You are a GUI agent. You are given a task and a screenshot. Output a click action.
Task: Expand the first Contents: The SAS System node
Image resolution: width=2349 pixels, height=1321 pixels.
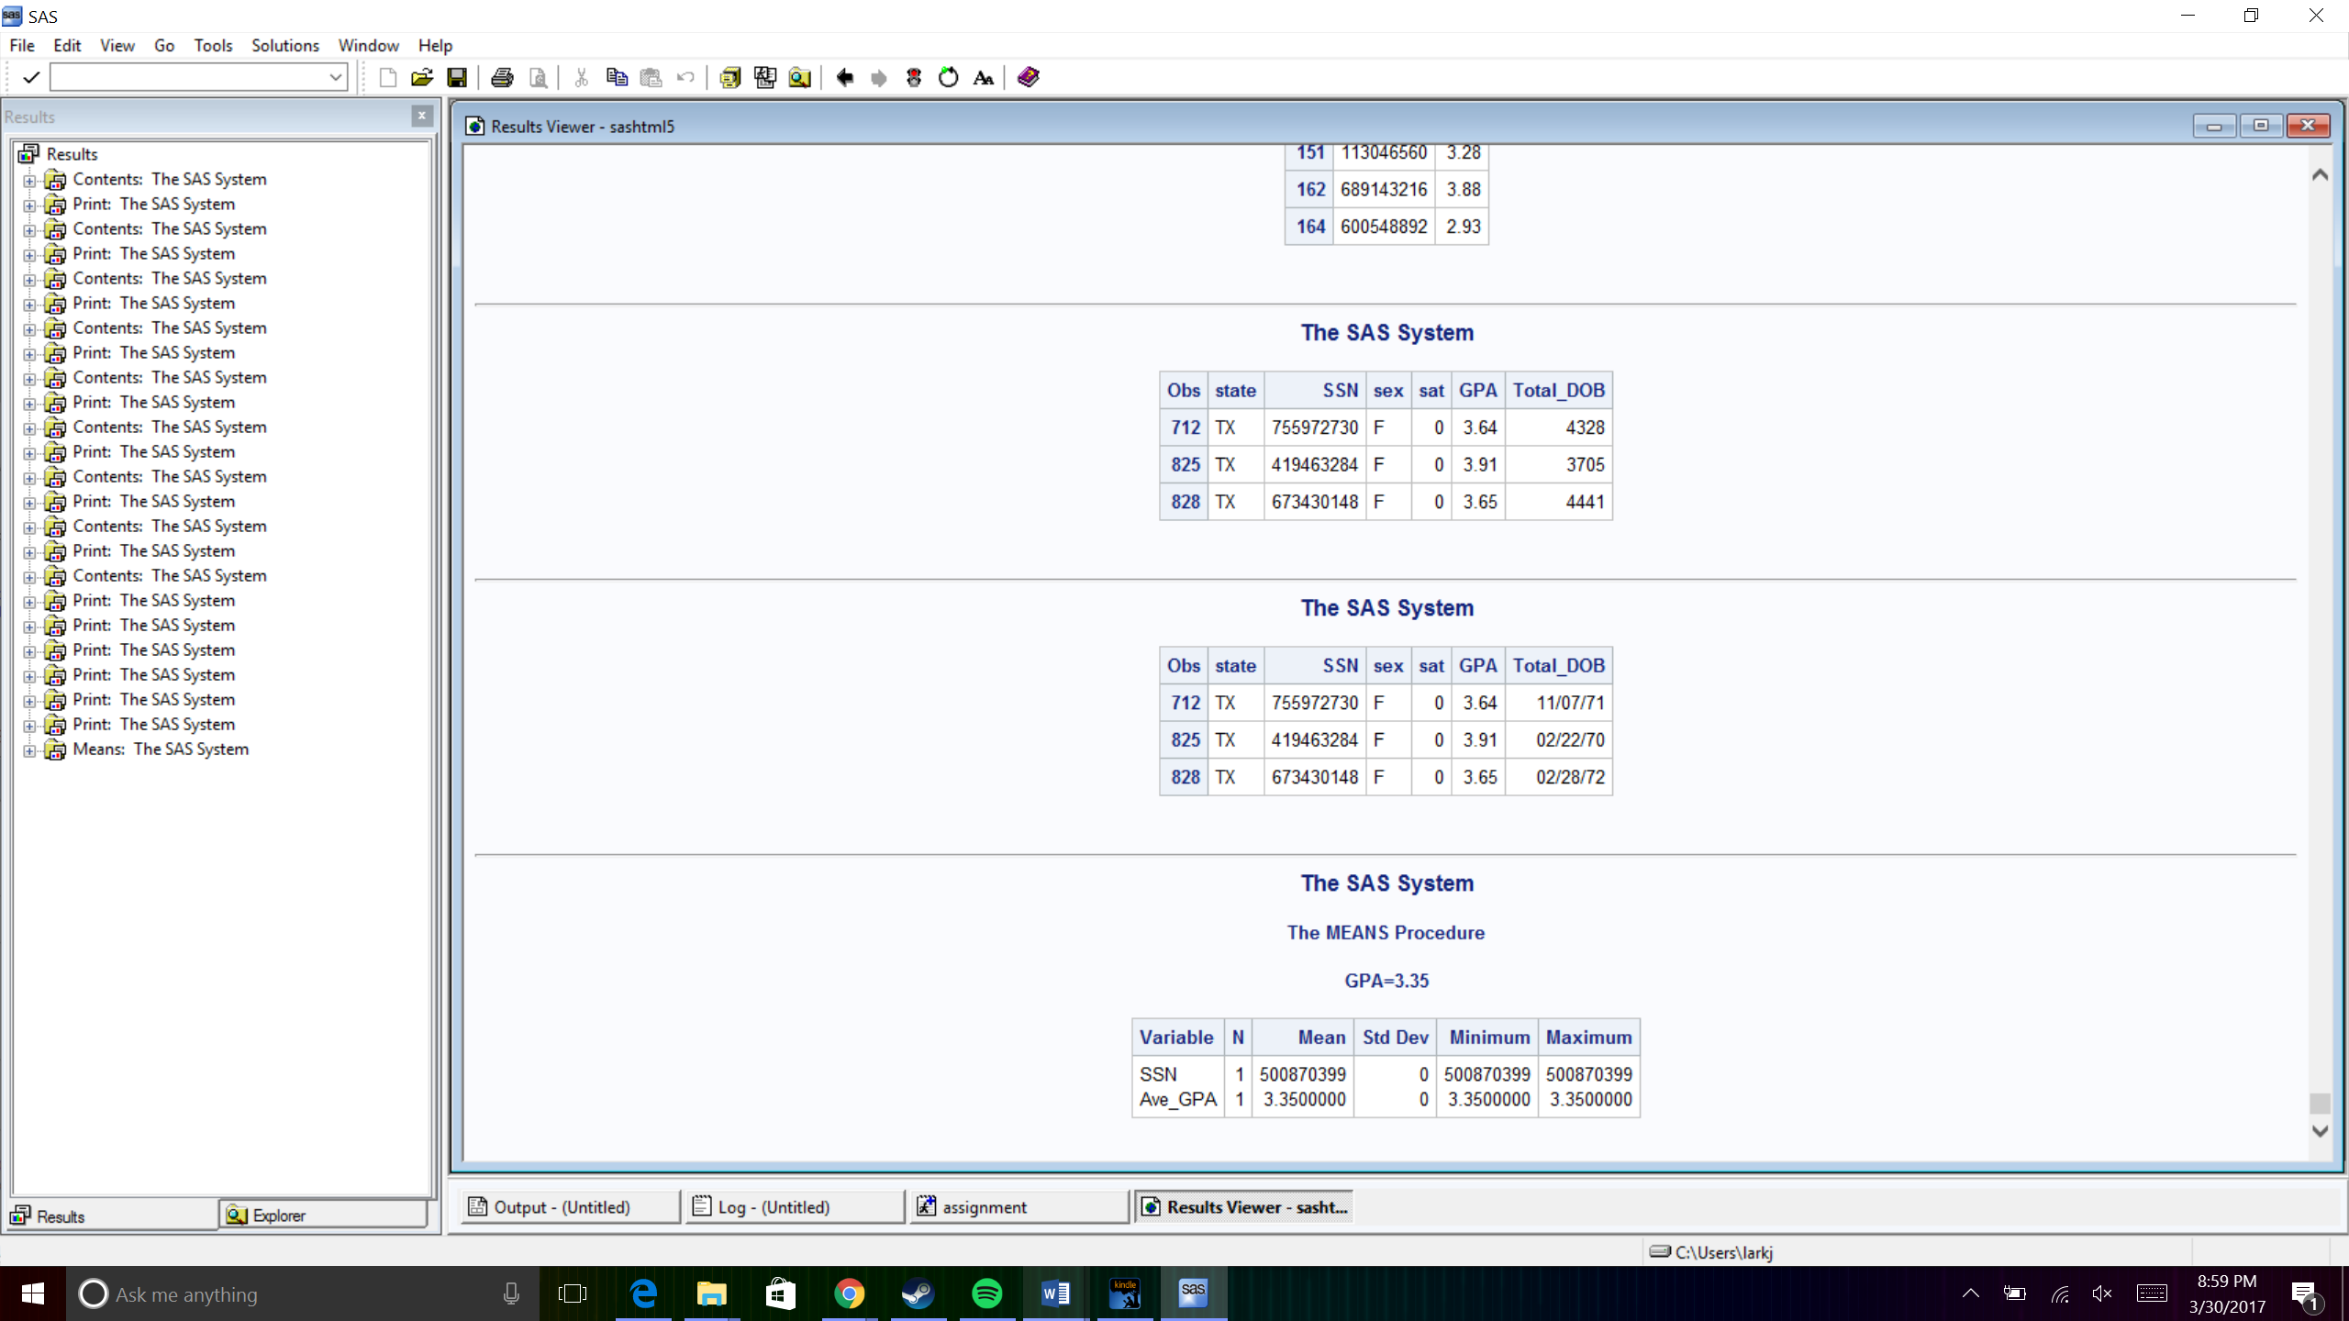pos(29,179)
